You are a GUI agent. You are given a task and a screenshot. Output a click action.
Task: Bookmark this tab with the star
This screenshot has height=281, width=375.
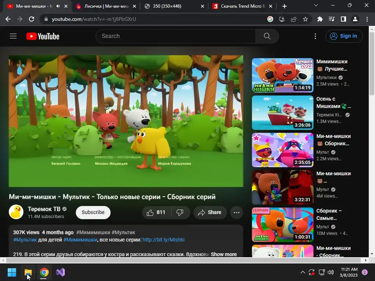click(305, 19)
